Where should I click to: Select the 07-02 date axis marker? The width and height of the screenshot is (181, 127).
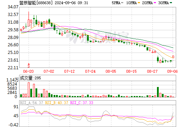tap(49, 71)
